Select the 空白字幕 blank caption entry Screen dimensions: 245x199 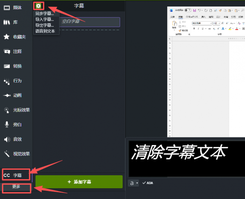(89, 22)
